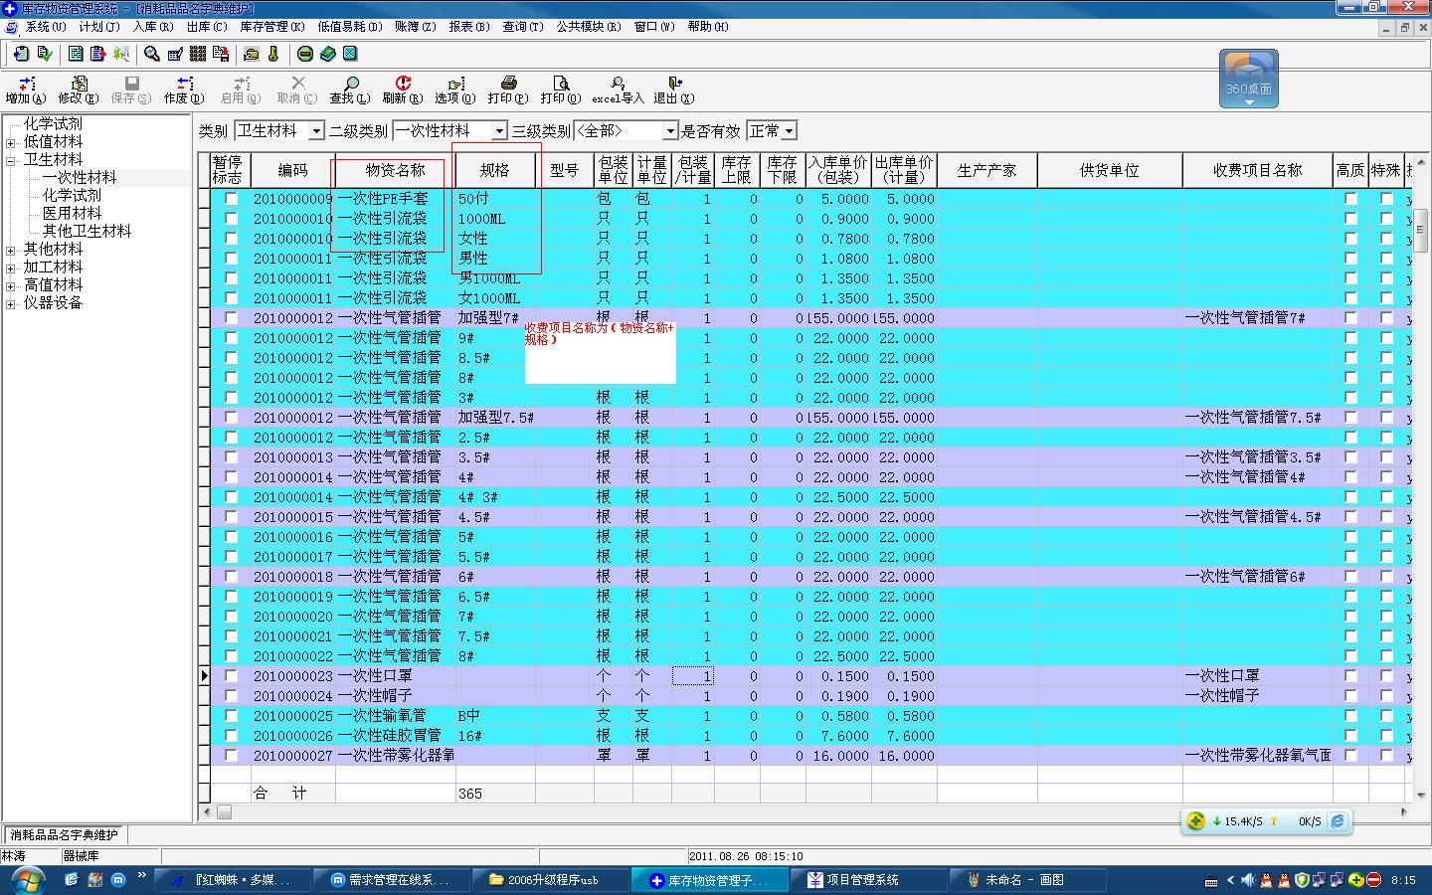Click the green book icon in the top toolbar

click(x=328, y=54)
